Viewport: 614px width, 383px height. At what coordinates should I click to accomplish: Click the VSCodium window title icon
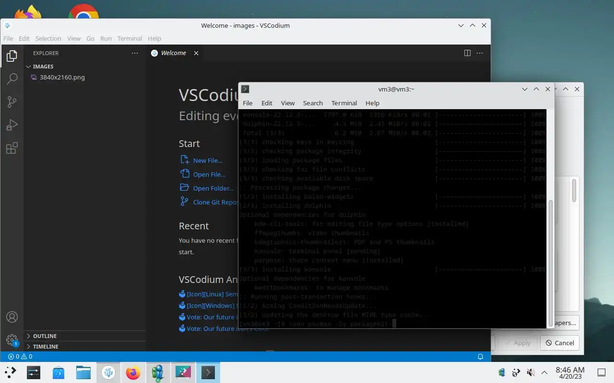[x=7, y=25]
